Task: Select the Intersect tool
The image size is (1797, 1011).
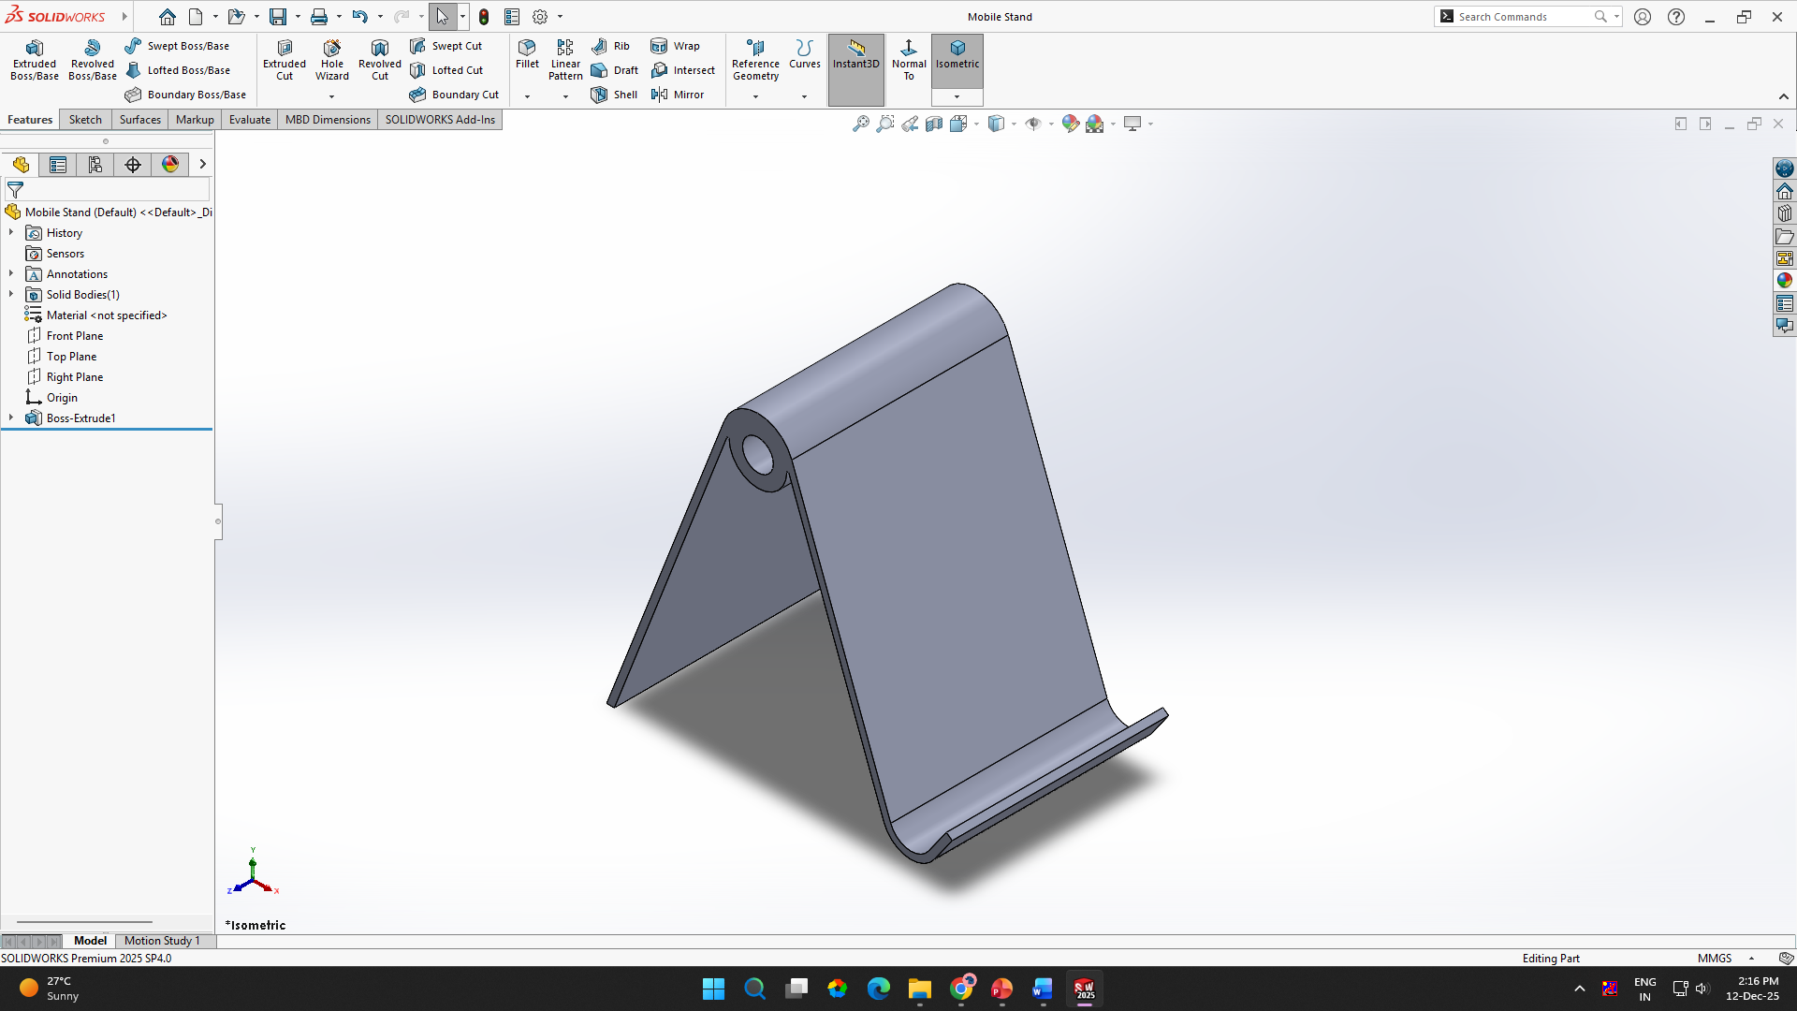Action: click(682, 70)
